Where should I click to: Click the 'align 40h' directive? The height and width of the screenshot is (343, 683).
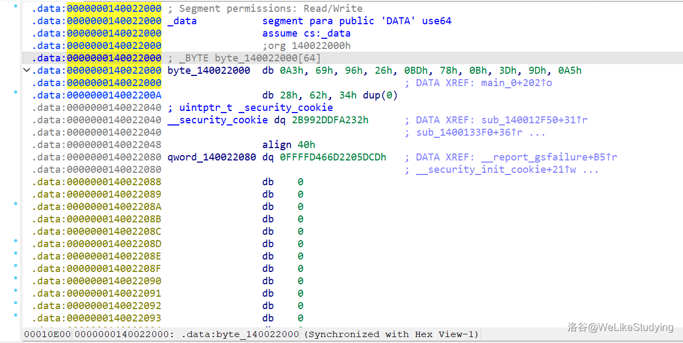pyautogui.click(x=288, y=145)
